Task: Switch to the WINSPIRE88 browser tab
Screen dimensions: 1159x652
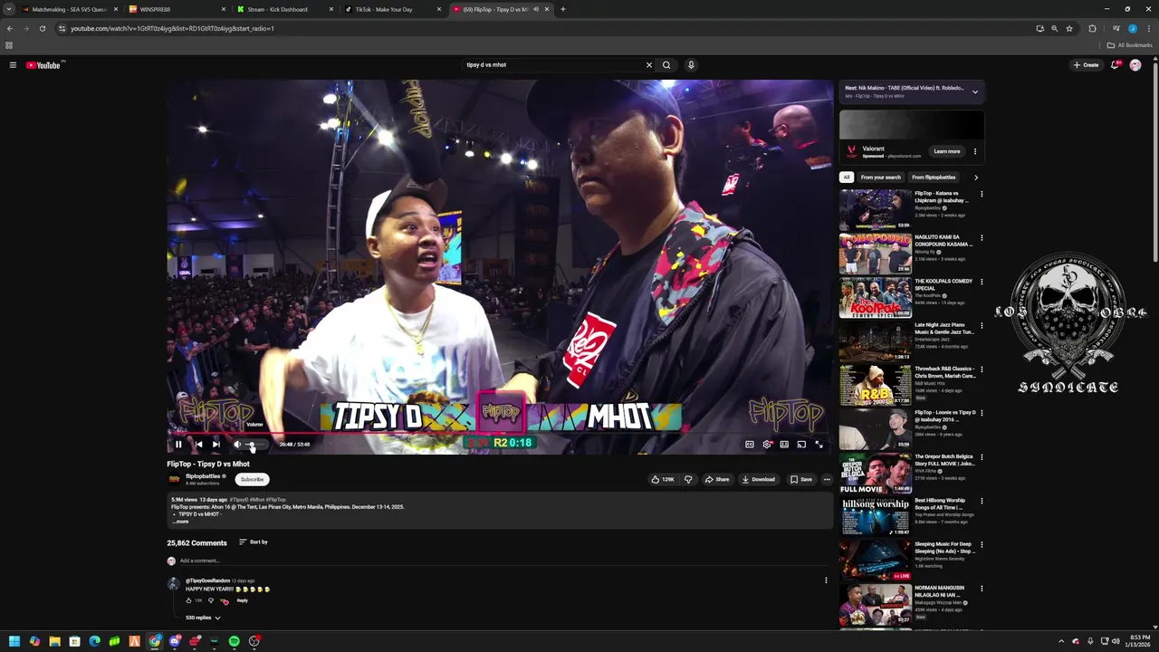Action: coord(177,9)
